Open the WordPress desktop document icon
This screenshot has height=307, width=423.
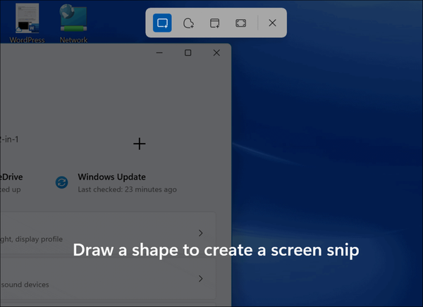click(x=27, y=23)
